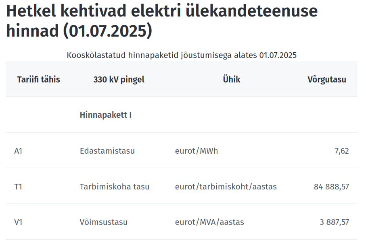
Task: Click the page heading about ülekandeteenuse hinnad
Action: [162, 21]
